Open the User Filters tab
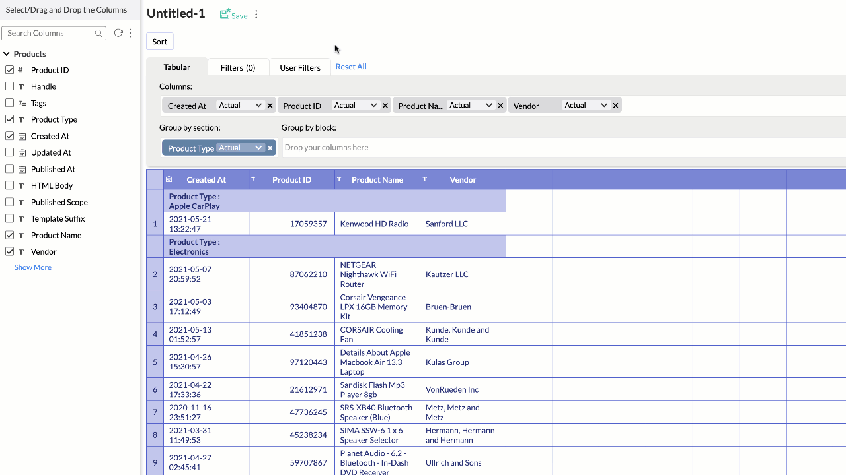846x475 pixels. [299, 67]
